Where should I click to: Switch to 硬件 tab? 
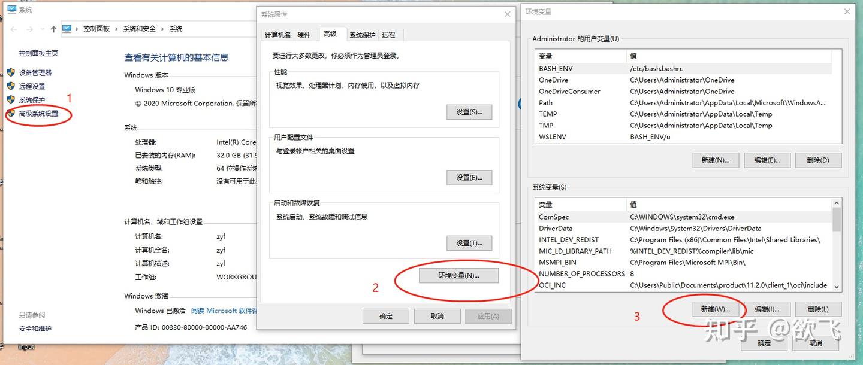304,35
